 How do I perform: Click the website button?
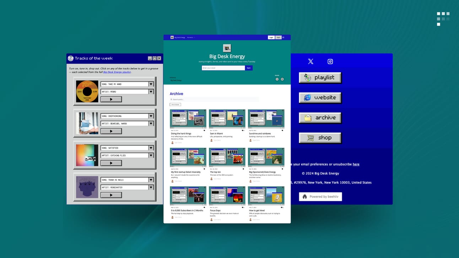tap(320, 98)
